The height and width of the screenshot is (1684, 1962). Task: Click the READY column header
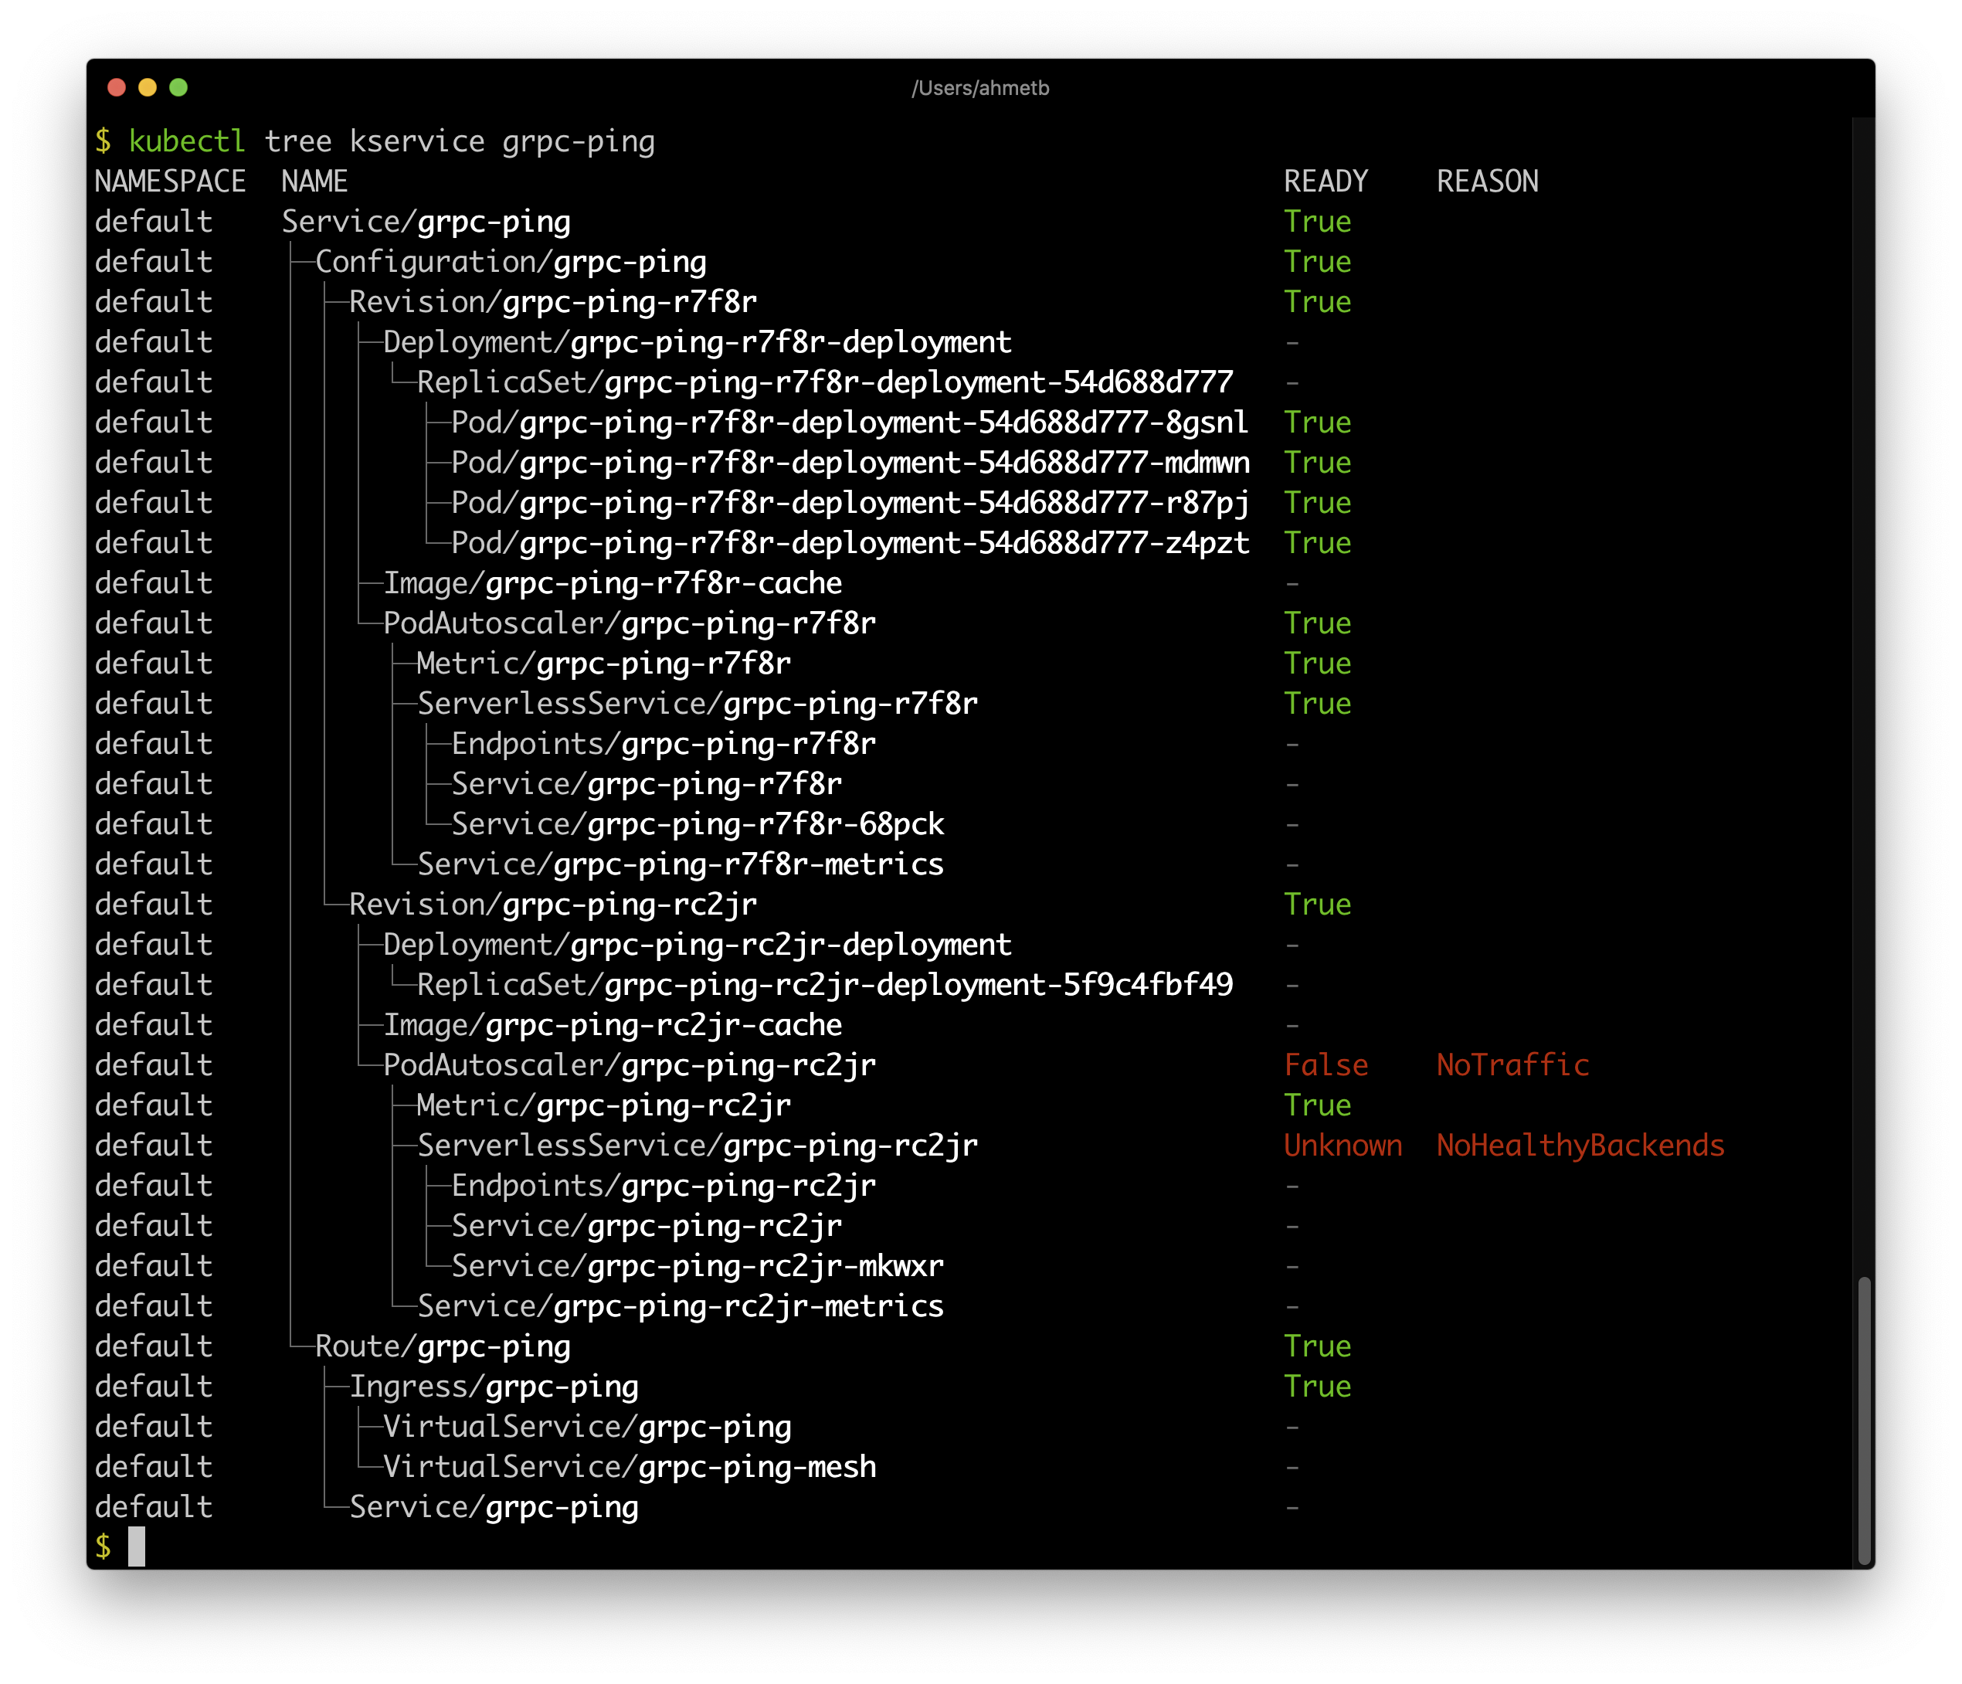pyautogui.click(x=1326, y=182)
